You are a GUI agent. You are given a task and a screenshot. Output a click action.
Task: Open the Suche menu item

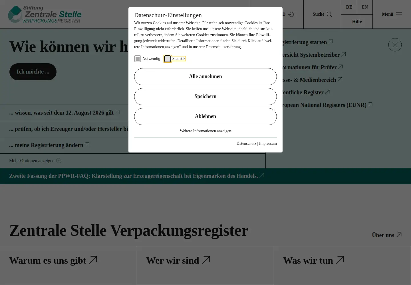pos(322,14)
